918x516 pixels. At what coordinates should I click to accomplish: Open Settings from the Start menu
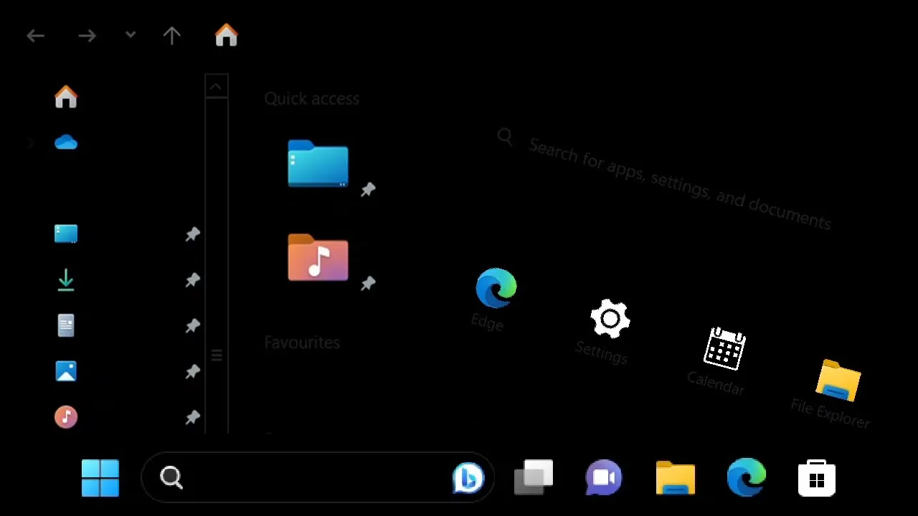point(610,319)
